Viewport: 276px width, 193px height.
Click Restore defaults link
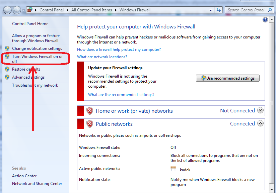[x=26, y=69]
